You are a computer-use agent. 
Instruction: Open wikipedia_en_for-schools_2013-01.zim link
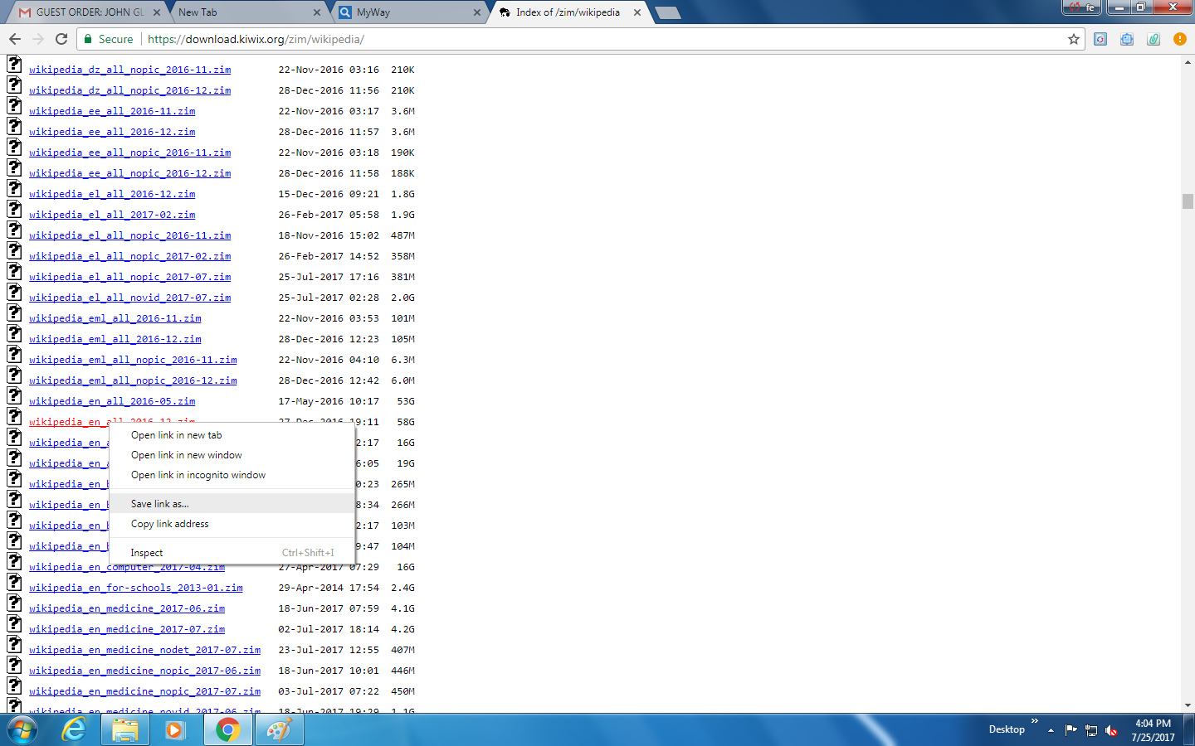click(136, 588)
